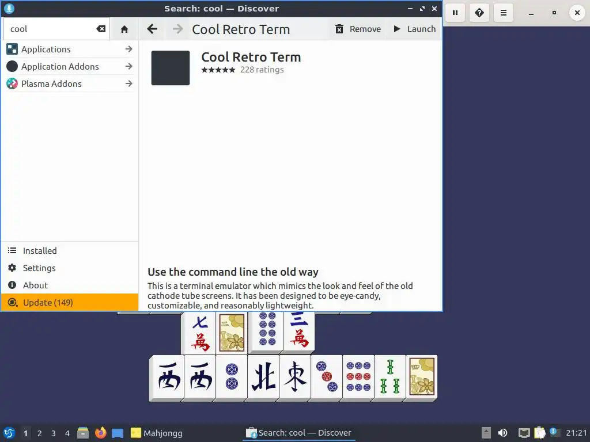Viewport: 590px width, 442px height.
Task: Navigate back in Discover
Action: 152,29
